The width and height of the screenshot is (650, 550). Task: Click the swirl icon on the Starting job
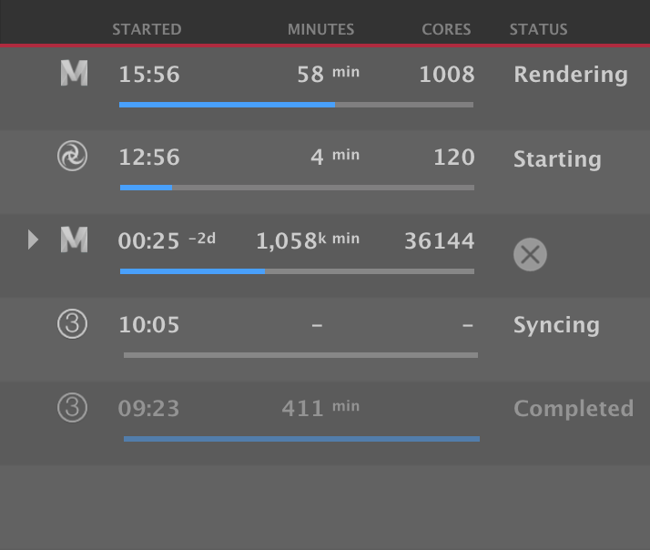pos(72,158)
